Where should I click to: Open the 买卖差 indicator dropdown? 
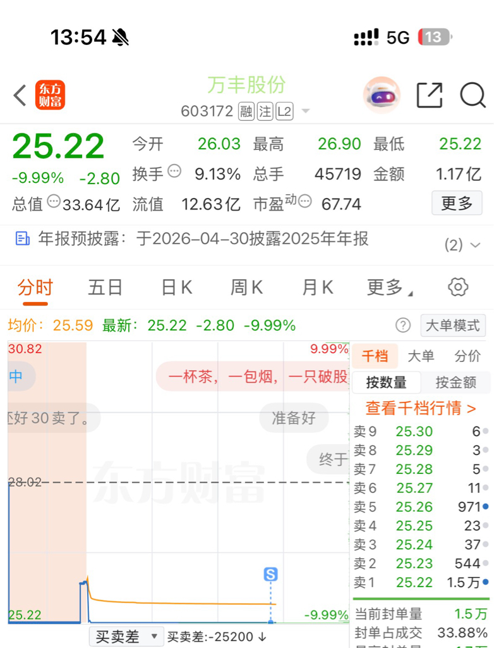pyautogui.click(x=126, y=637)
